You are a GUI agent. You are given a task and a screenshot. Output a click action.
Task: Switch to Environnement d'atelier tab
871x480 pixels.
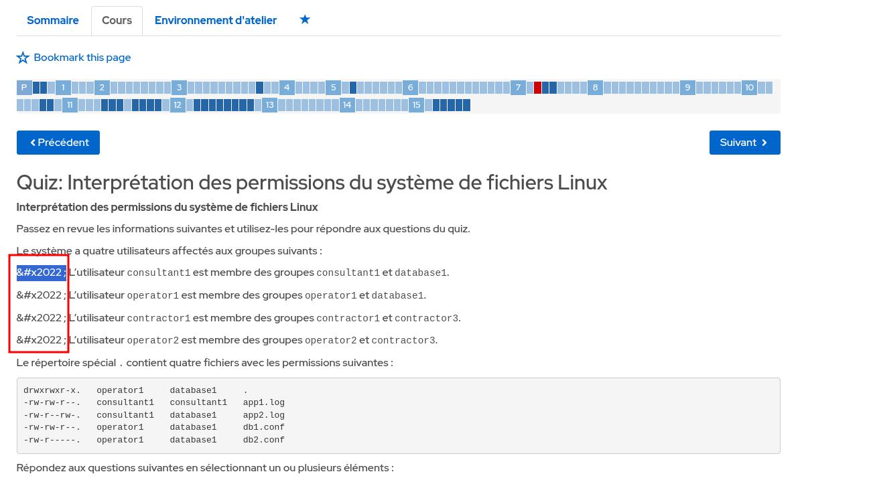216,20
